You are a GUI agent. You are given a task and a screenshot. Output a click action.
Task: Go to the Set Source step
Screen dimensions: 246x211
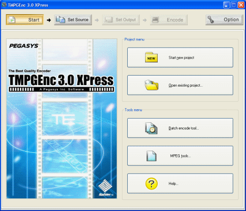[x=73, y=20]
